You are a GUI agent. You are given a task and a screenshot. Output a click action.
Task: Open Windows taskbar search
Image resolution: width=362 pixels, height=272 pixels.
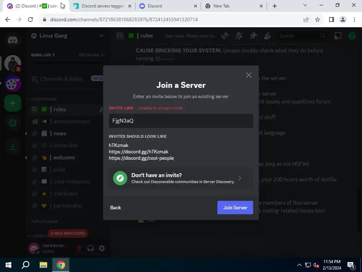coord(25,265)
